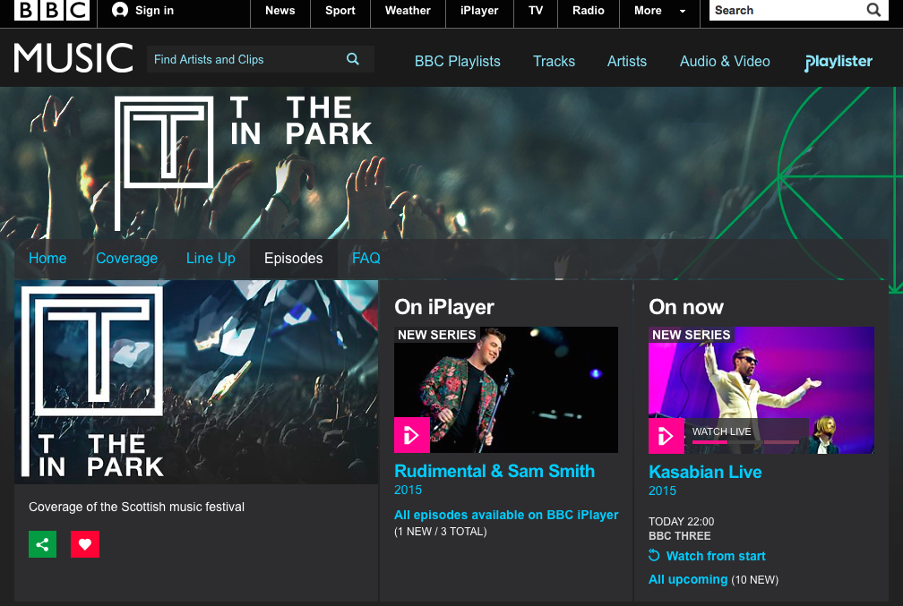Viewport: 903px width, 606px height.
Task: Click the All upcoming link
Action: coord(688,579)
